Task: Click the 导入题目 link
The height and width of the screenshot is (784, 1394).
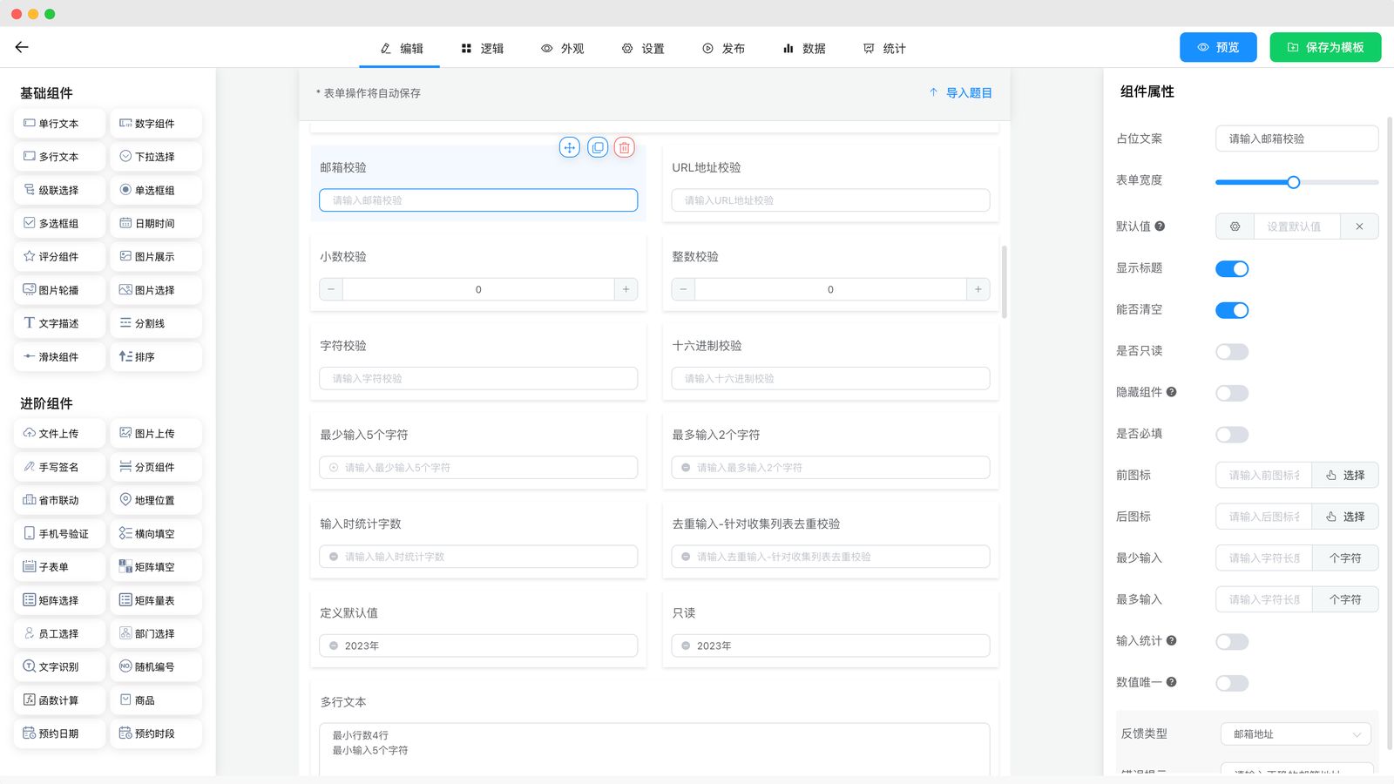Action: [x=960, y=93]
